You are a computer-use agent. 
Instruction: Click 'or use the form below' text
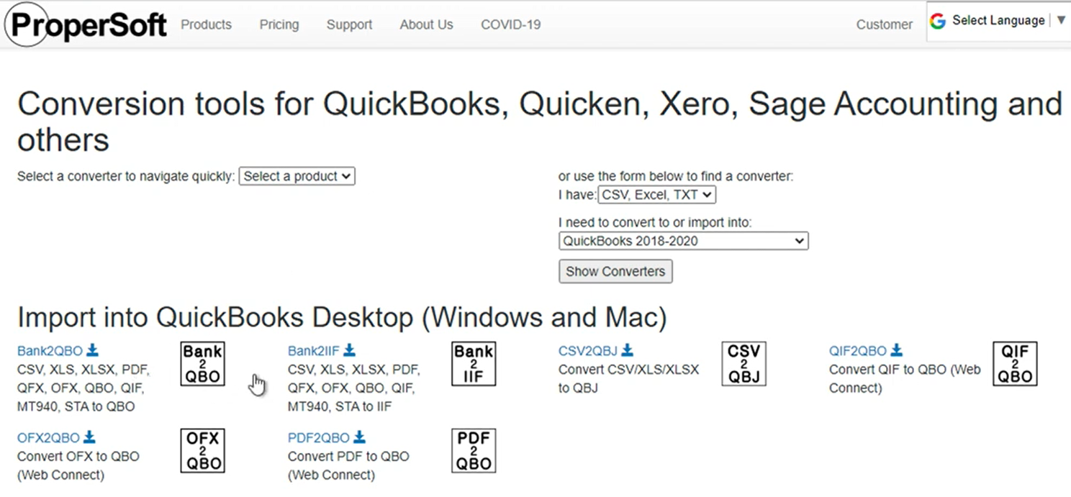pos(676,176)
